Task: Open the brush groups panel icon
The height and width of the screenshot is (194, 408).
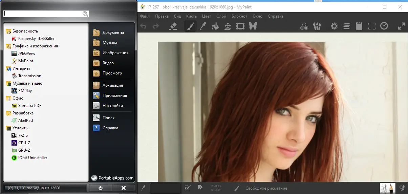Action: point(317,26)
